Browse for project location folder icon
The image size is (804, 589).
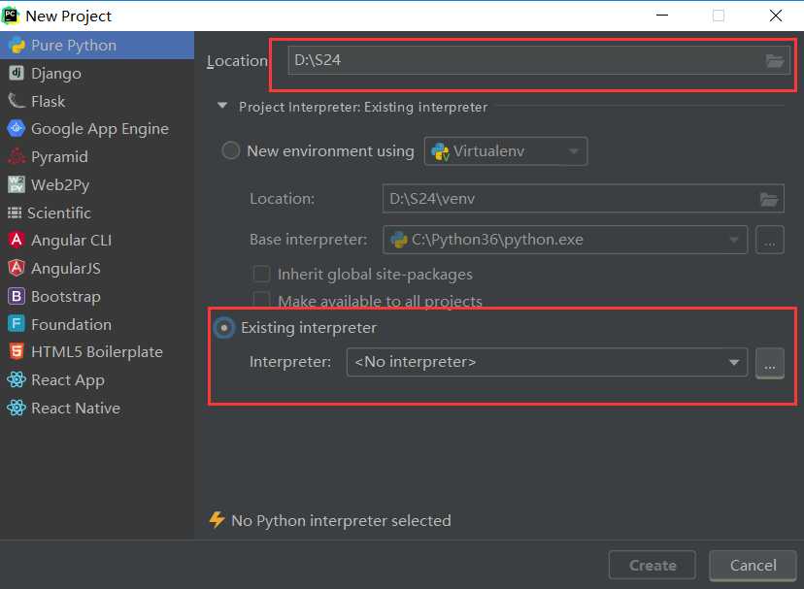tap(774, 61)
